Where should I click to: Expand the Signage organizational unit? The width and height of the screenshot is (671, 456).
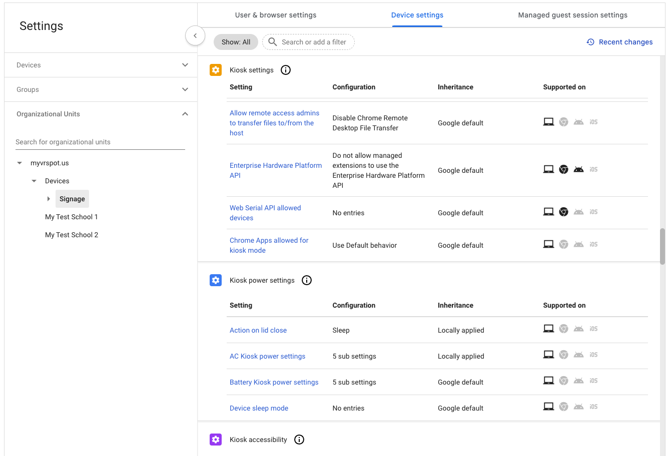tap(49, 199)
